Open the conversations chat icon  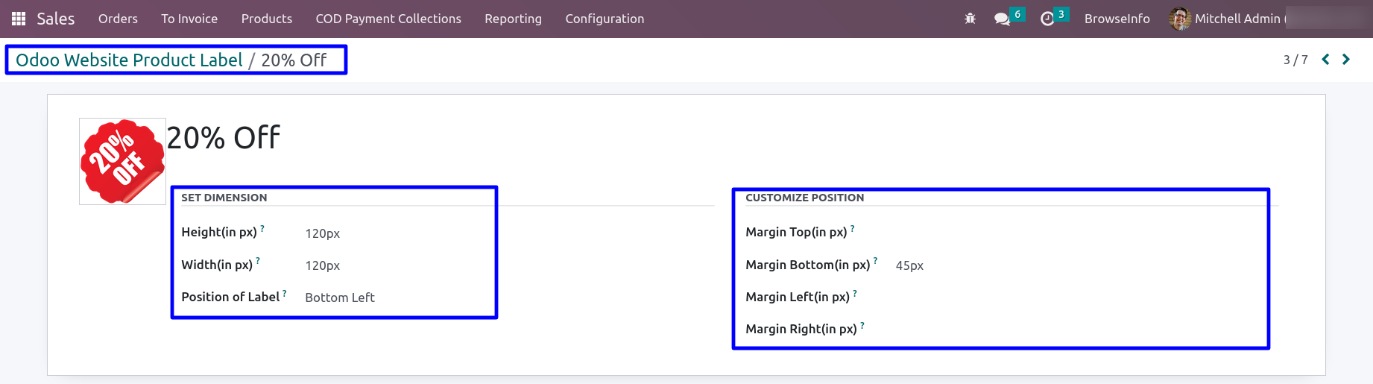click(1003, 19)
